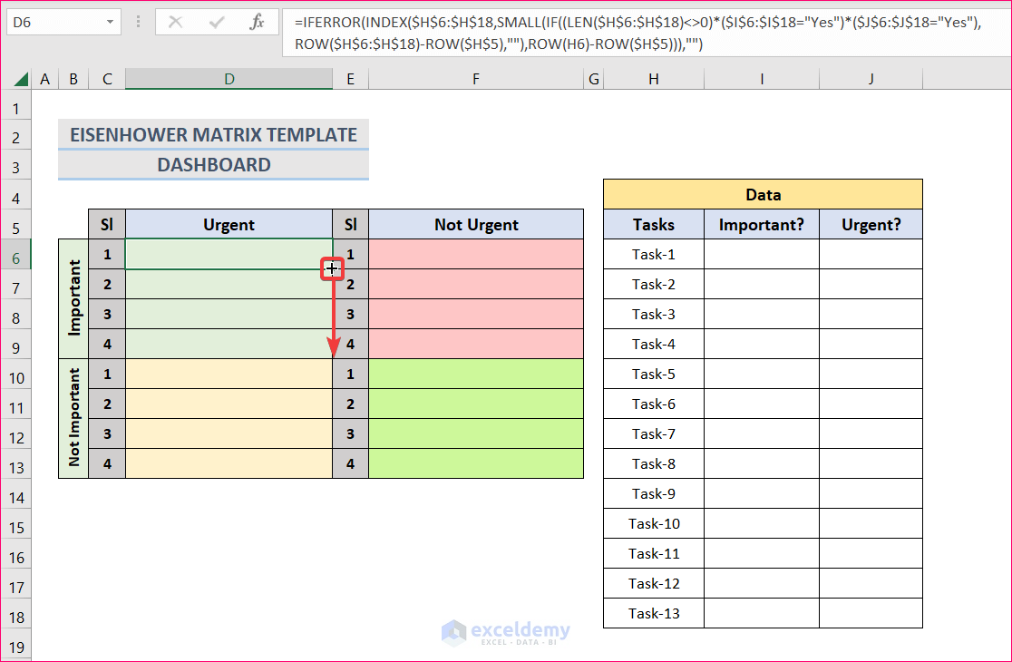Click the Important? column heading
1012x662 pixels.
pyautogui.click(x=762, y=225)
